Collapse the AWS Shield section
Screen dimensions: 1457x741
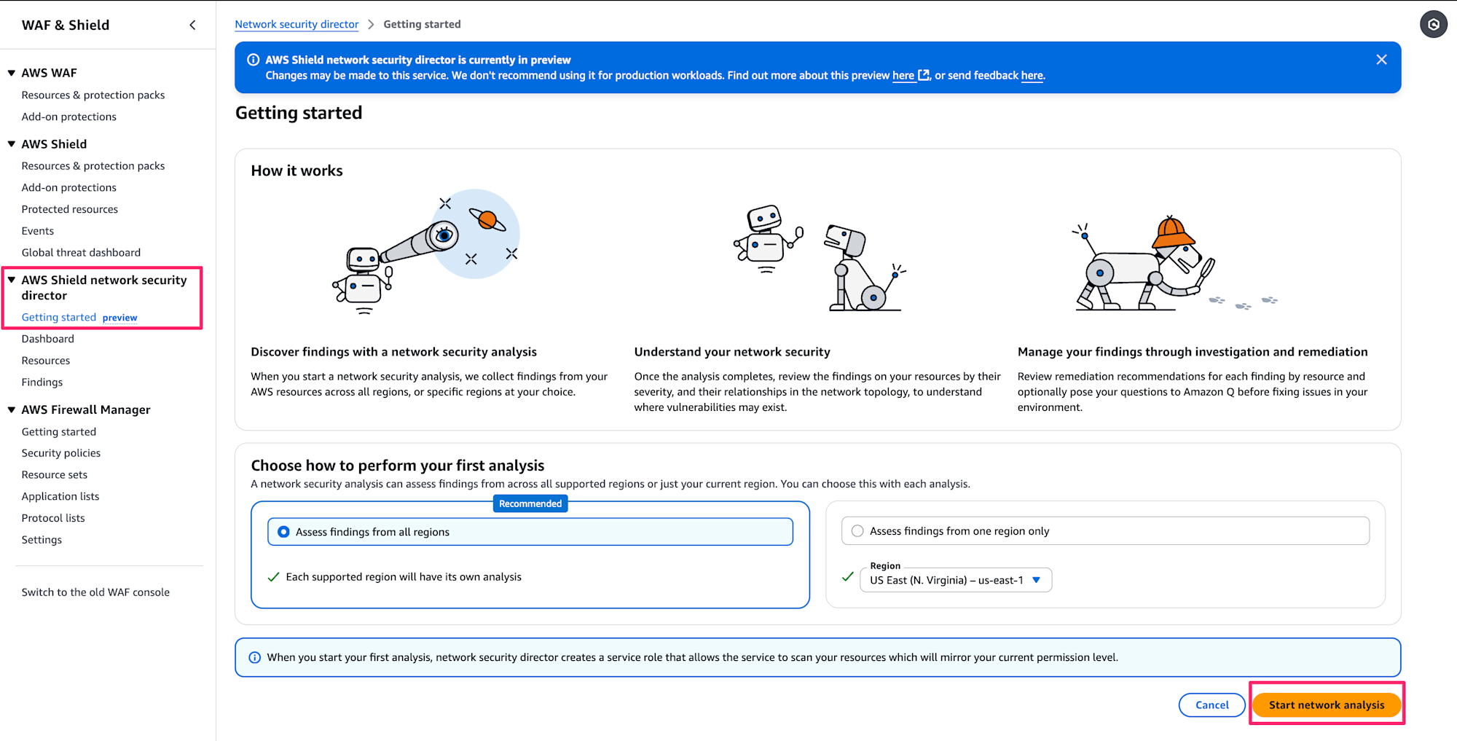12,144
